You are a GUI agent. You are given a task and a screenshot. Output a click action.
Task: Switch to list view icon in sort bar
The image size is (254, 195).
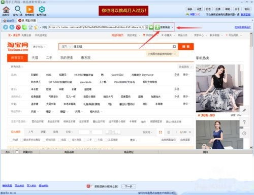click(x=169, y=132)
